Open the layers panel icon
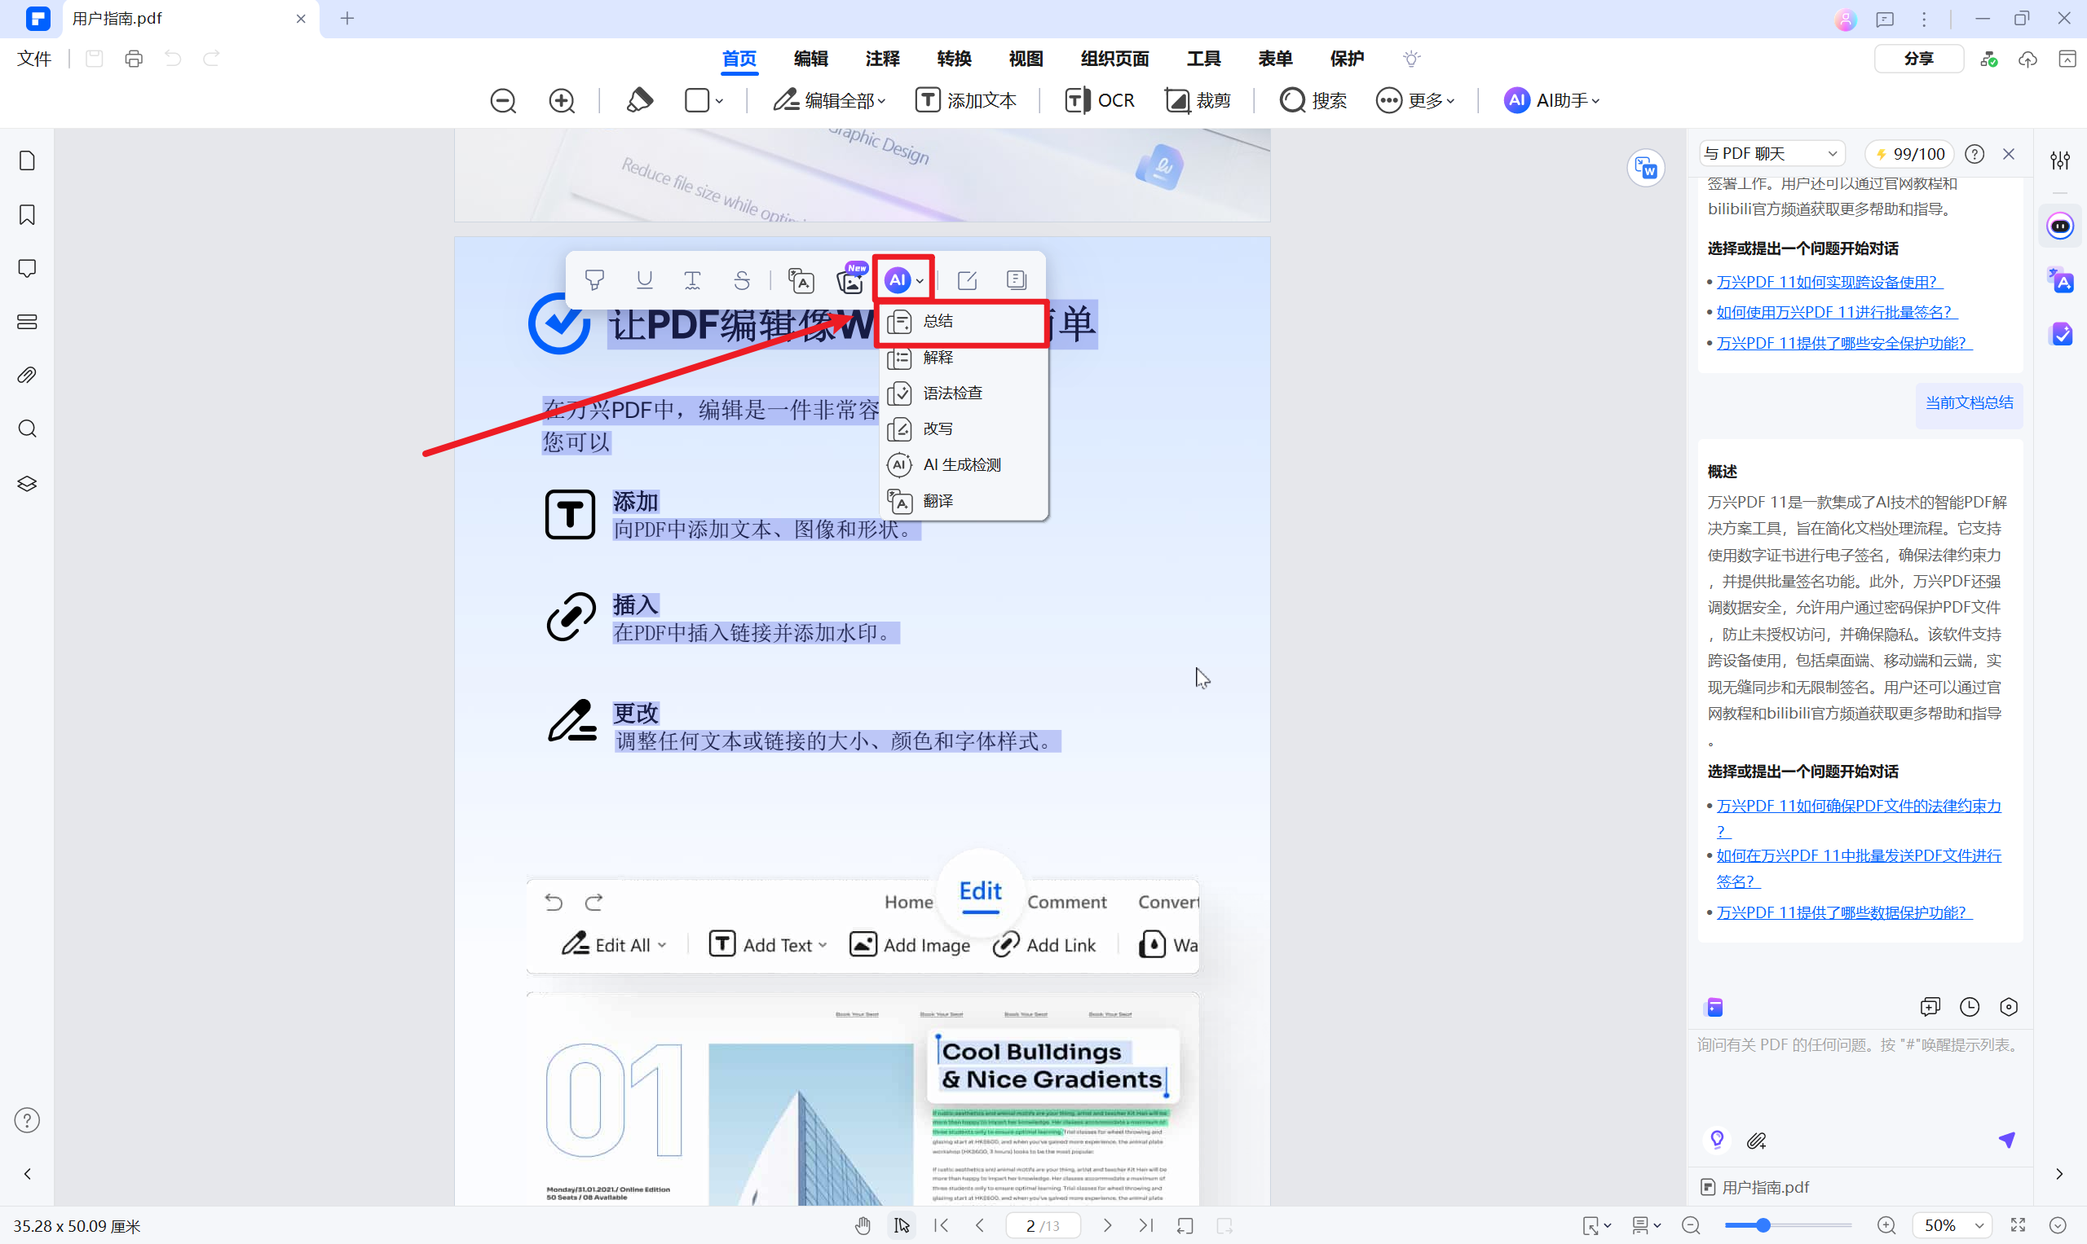Viewport: 2087px width, 1244px height. [27, 484]
